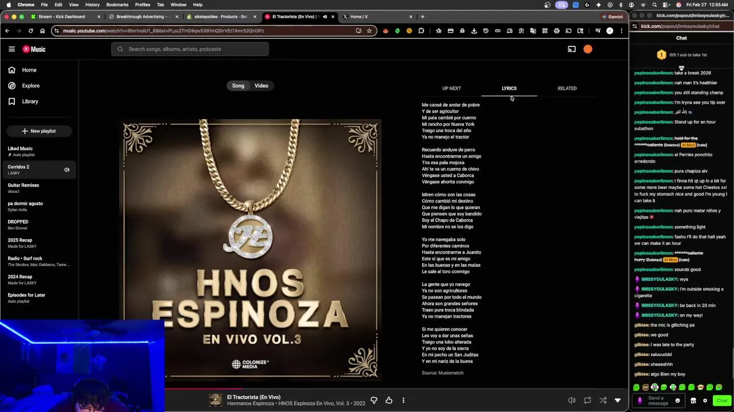
Task: Open the new tab plus button
Action: pyautogui.click(x=423, y=17)
